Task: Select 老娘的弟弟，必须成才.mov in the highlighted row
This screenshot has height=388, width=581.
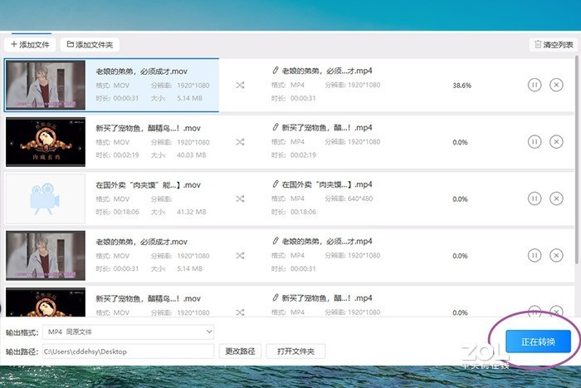Action: (x=142, y=71)
